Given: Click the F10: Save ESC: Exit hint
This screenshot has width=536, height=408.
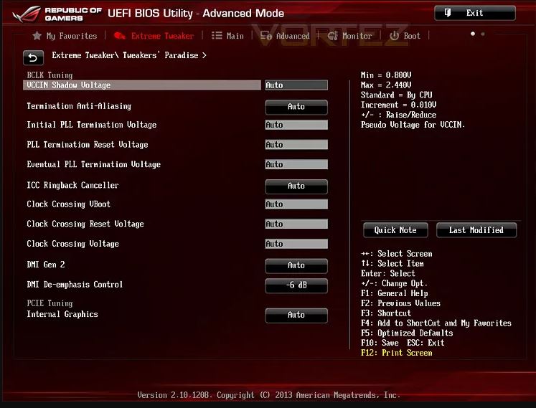Looking at the screenshot, I should [403, 343].
